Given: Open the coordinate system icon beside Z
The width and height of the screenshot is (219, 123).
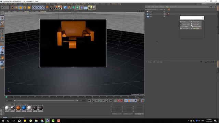Looking at the screenshot, I should (47, 8).
